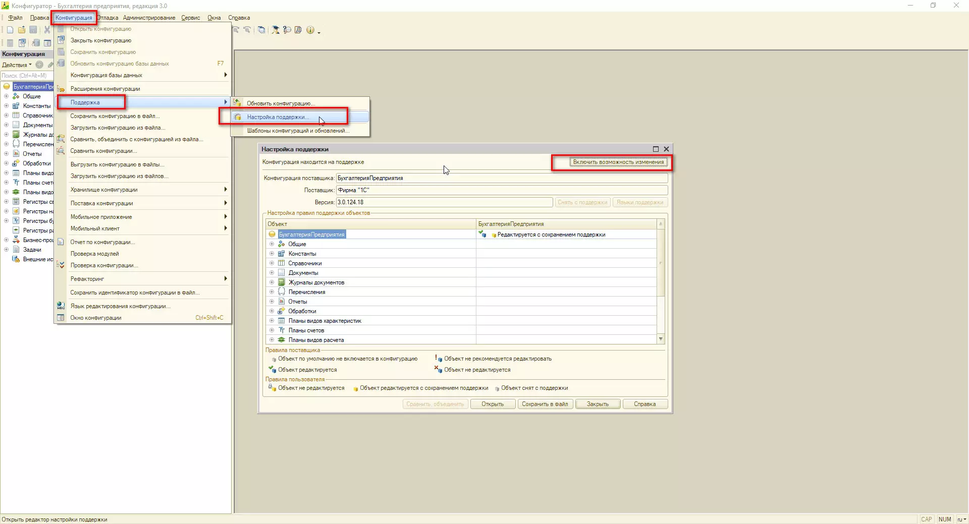
Task: Click the Справка button in the support dialog
Action: point(645,404)
